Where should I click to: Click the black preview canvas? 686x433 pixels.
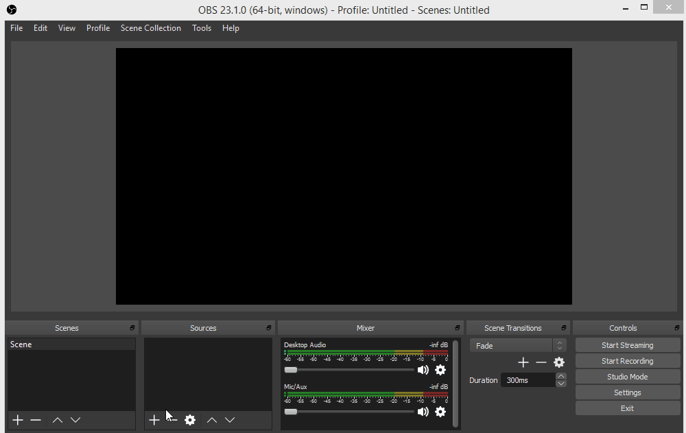click(x=344, y=176)
